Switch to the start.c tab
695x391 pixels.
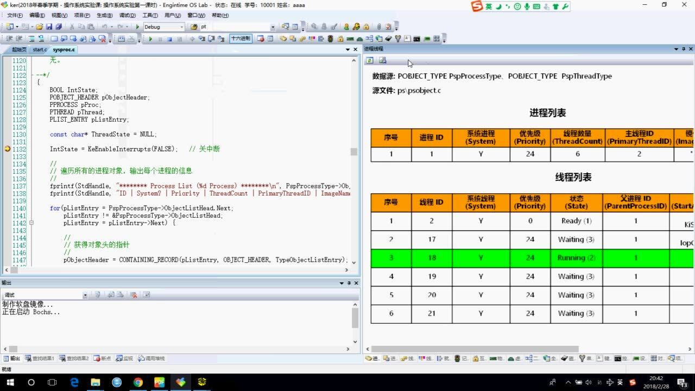[40, 49]
